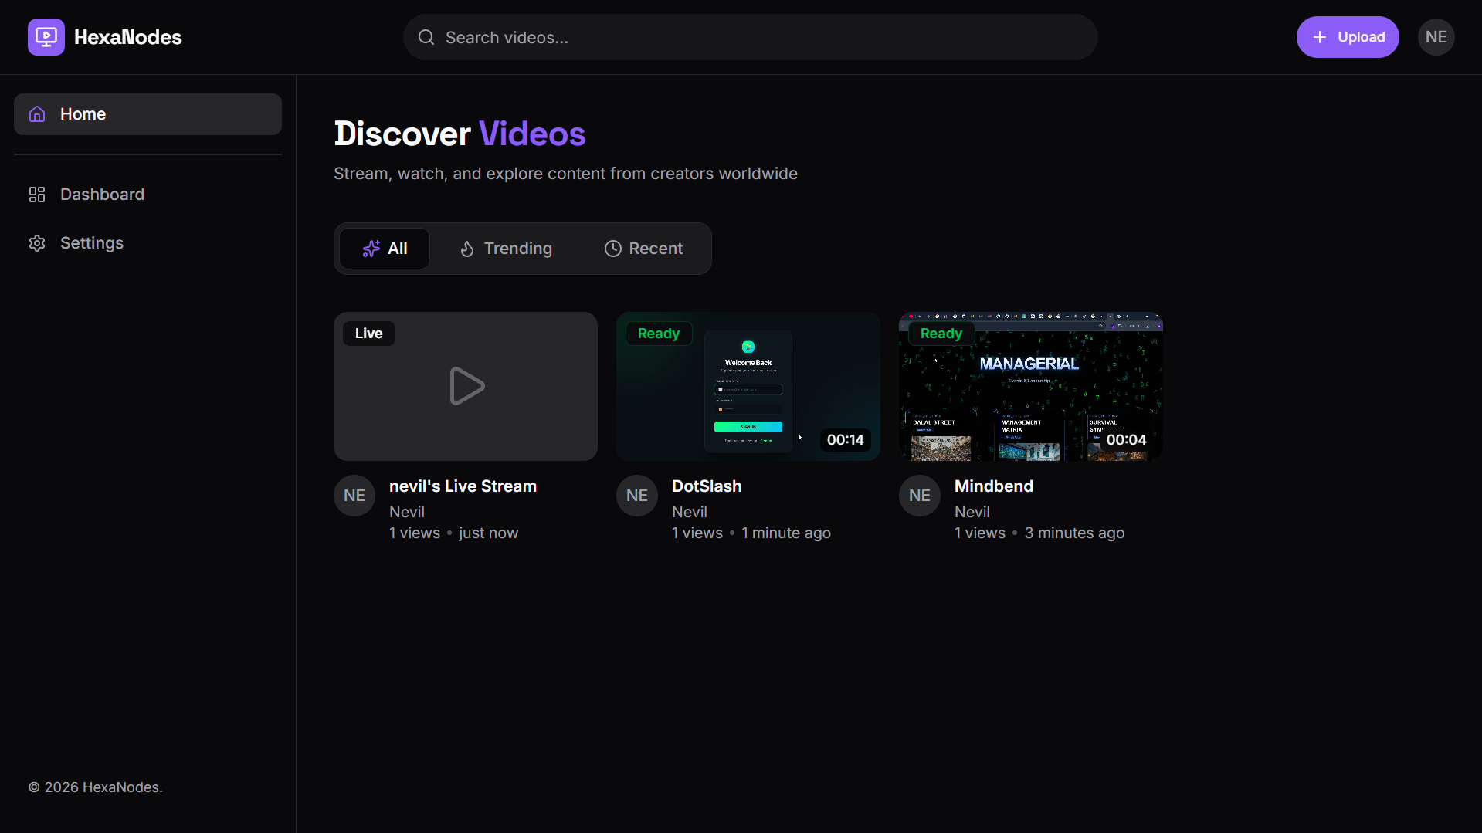Image resolution: width=1482 pixels, height=833 pixels.
Task: Open the Mindbend video thumbnail
Action: point(1031,386)
